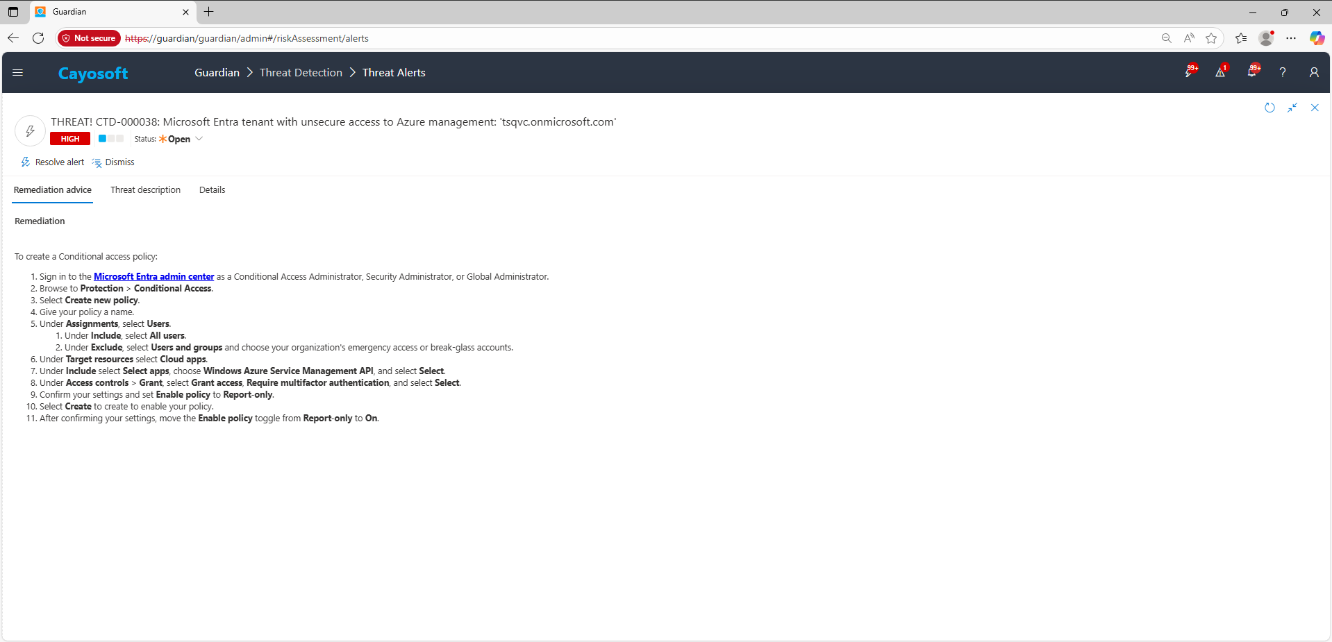This screenshot has height=642, width=1332.
Task: Click the Resolve alert button
Action: click(53, 162)
